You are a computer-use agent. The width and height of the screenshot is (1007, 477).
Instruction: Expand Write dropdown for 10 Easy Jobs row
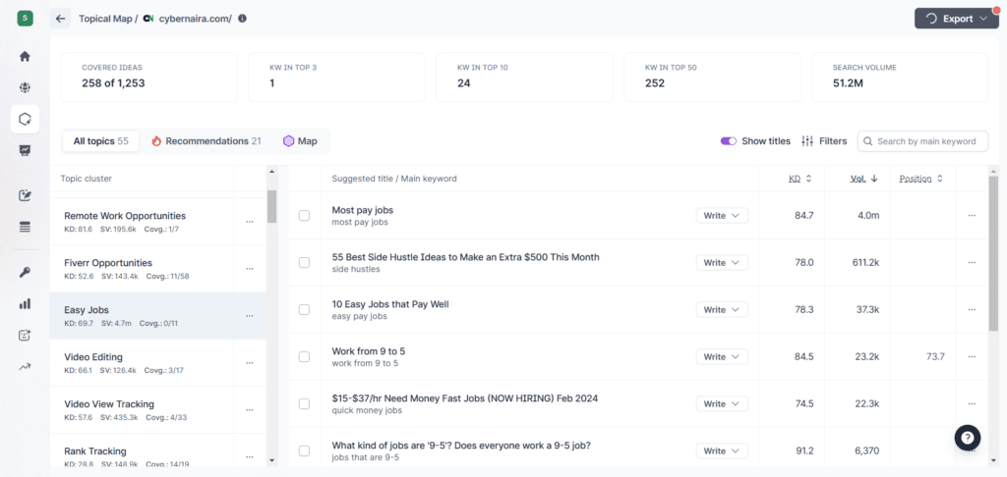[x=722, y=310]
